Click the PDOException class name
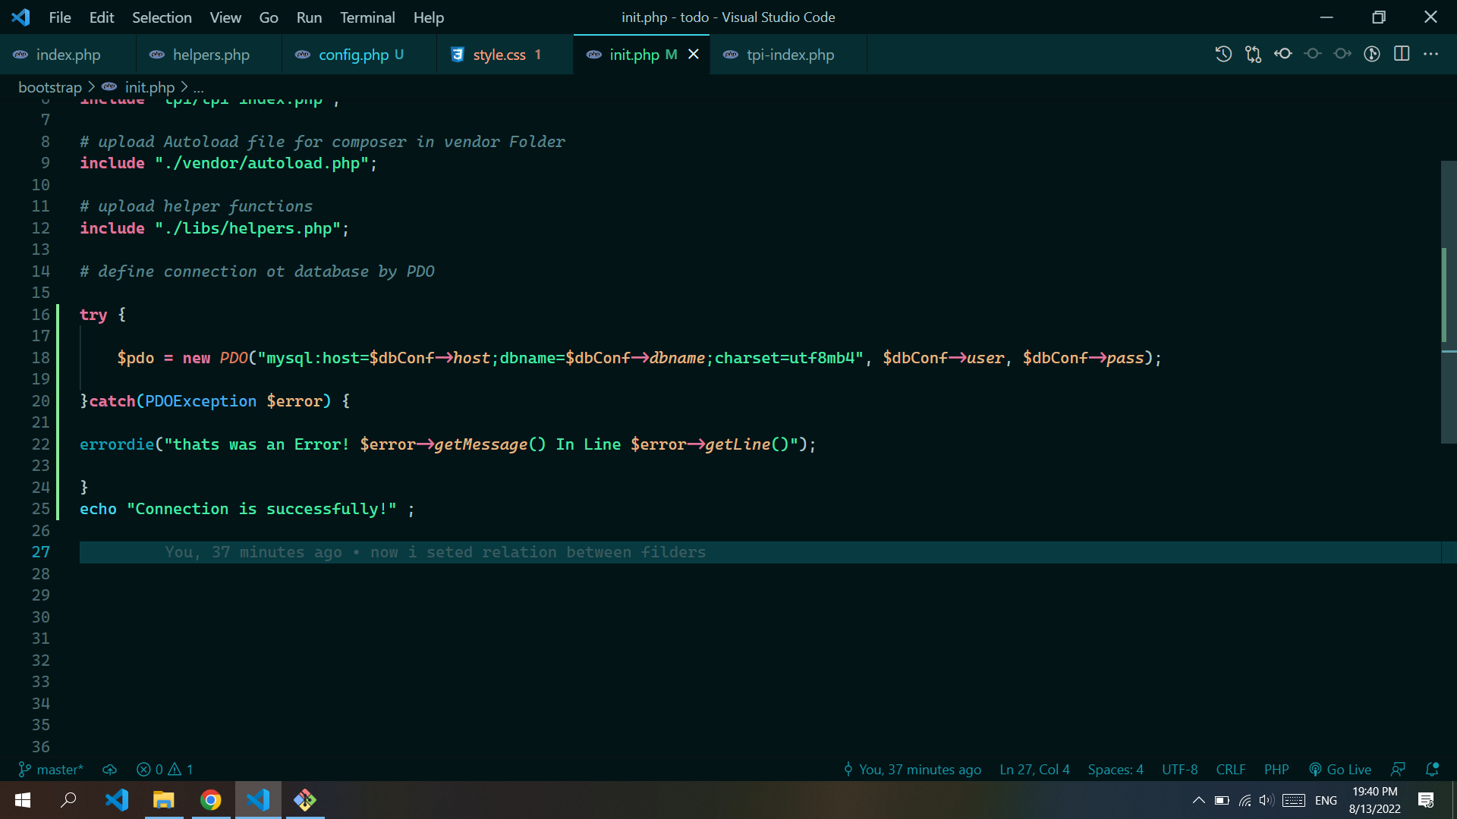The width and height of the screenshot is (1457, 819). pyautogui.click(x=200, y=401)
